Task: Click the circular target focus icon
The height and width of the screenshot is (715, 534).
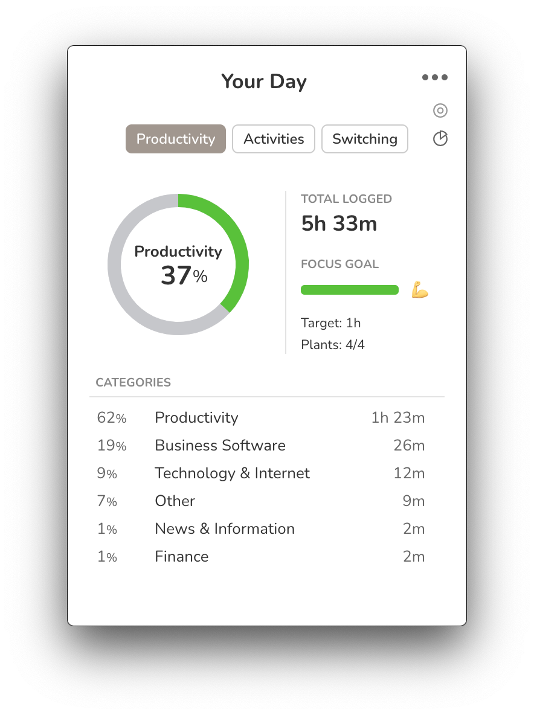Action: pos(440,111)
